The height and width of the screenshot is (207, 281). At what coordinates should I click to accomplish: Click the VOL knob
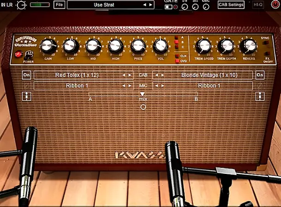[x=161, y=46]
